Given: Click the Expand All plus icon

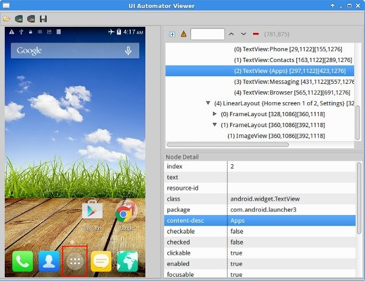Looking at the screenshot, I should [x=172, y=35].
